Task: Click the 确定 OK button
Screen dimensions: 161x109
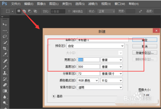Action: [145, 40]
